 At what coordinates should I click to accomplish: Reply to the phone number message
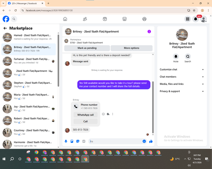click(x=108, y=114)
